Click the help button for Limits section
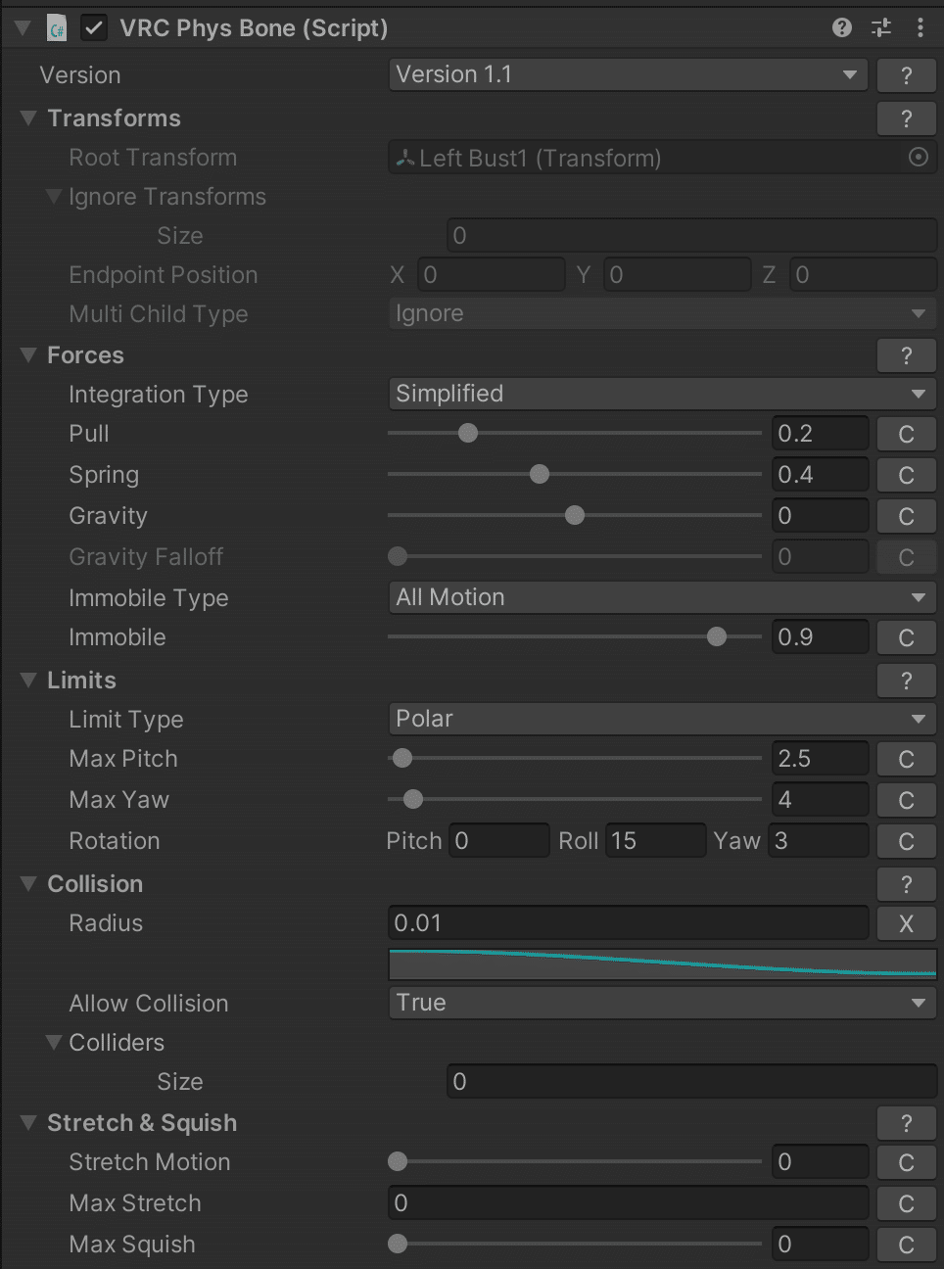This screenshot has height=1269, width=944. [906, 681]
